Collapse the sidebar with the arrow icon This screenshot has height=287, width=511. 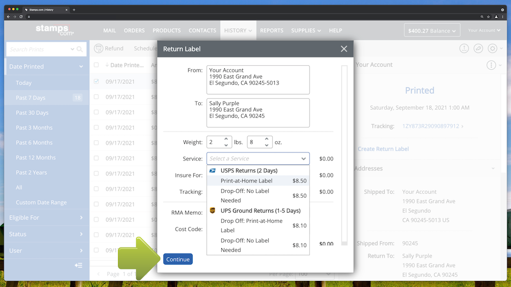tap(78, 265)
